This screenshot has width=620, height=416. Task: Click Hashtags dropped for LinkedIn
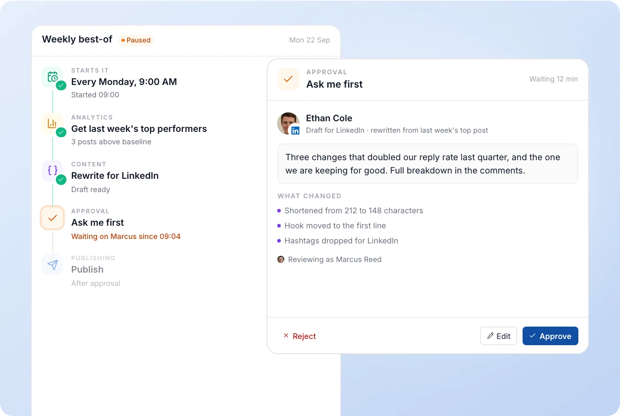[341, 241]
